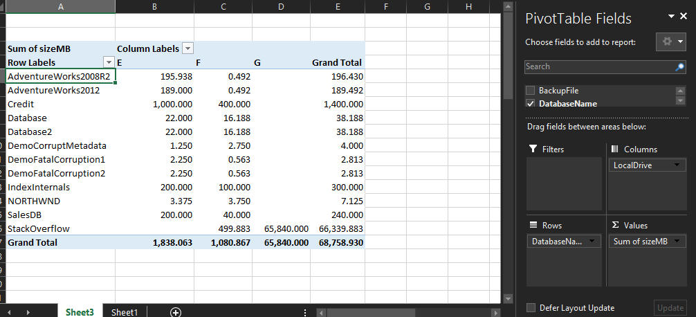This screenshot has height=317, width=696.
Task: Open the DatabaseName field dropdown in Rows
Action: [x=592, y=241]
